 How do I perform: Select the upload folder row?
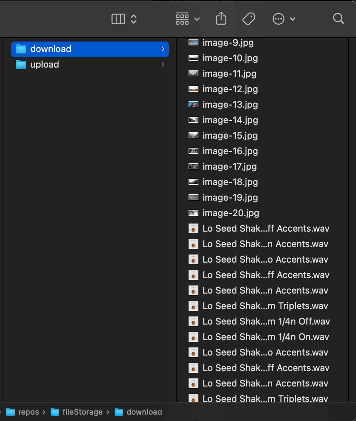tap(45, 64)
